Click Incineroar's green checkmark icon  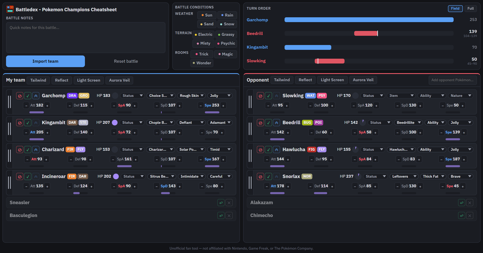(x=27, y=176)
